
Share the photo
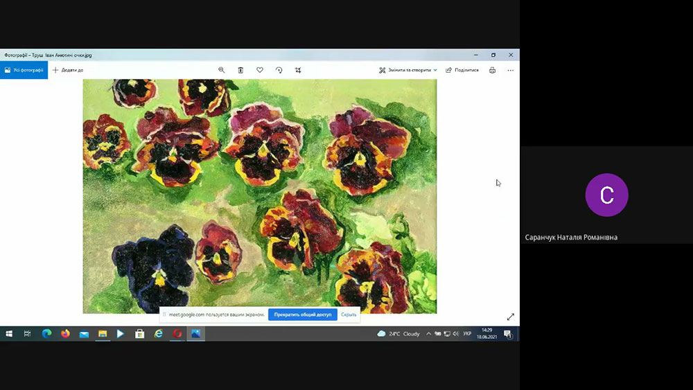462,70
